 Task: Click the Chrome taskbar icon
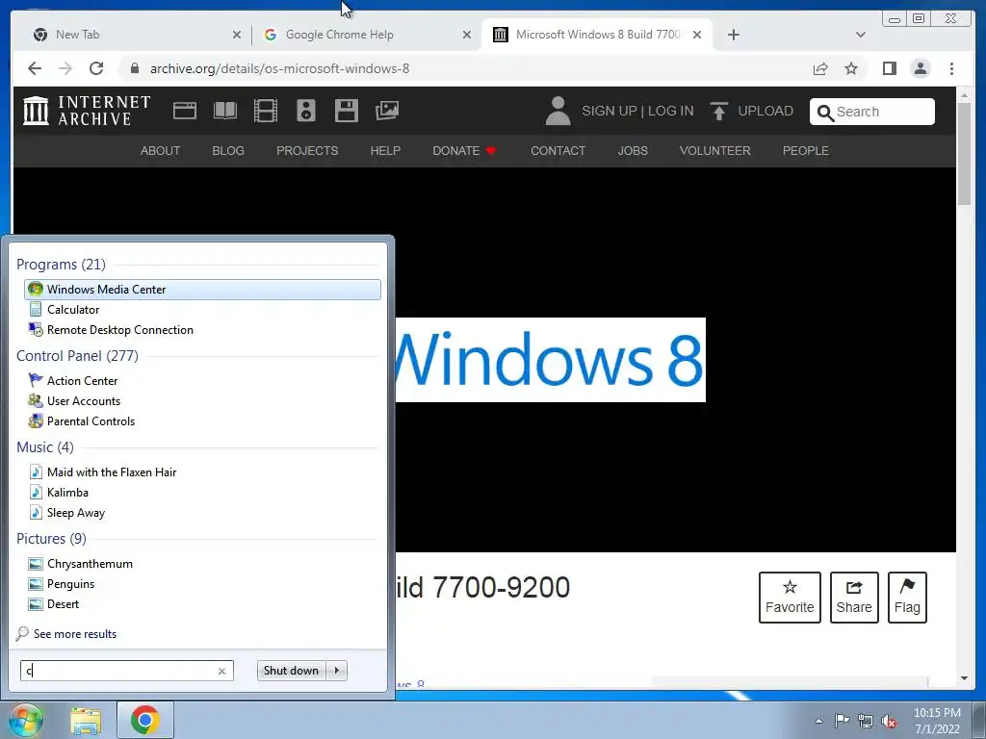coord(145,720)
